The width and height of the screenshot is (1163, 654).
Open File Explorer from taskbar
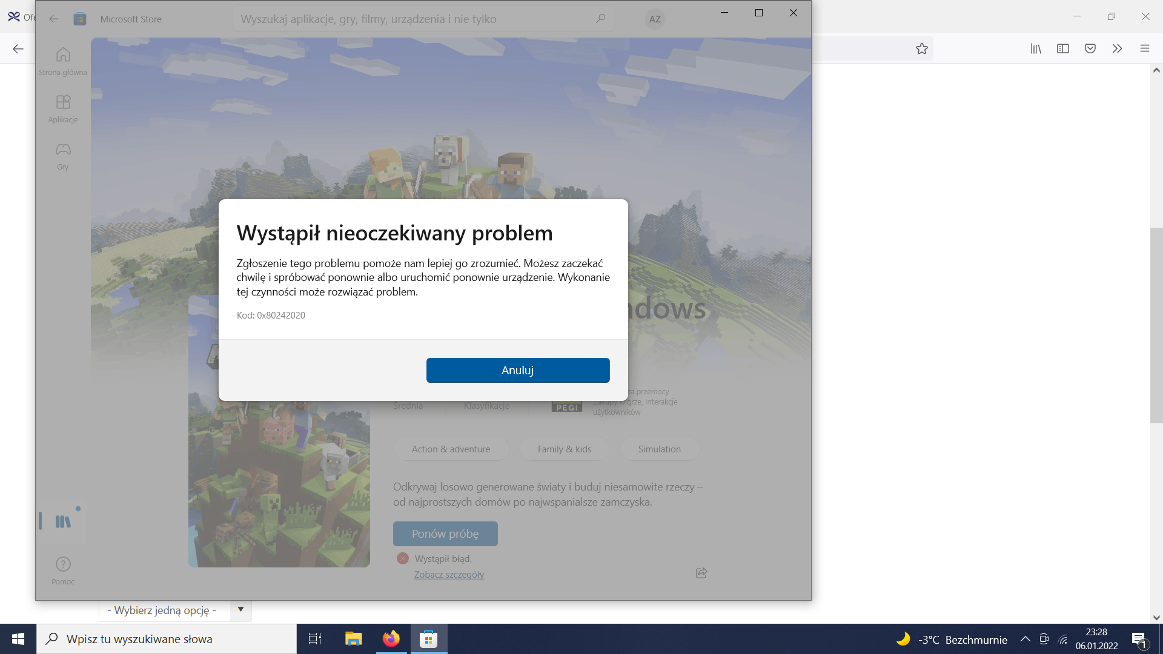[x=353, y=639]
